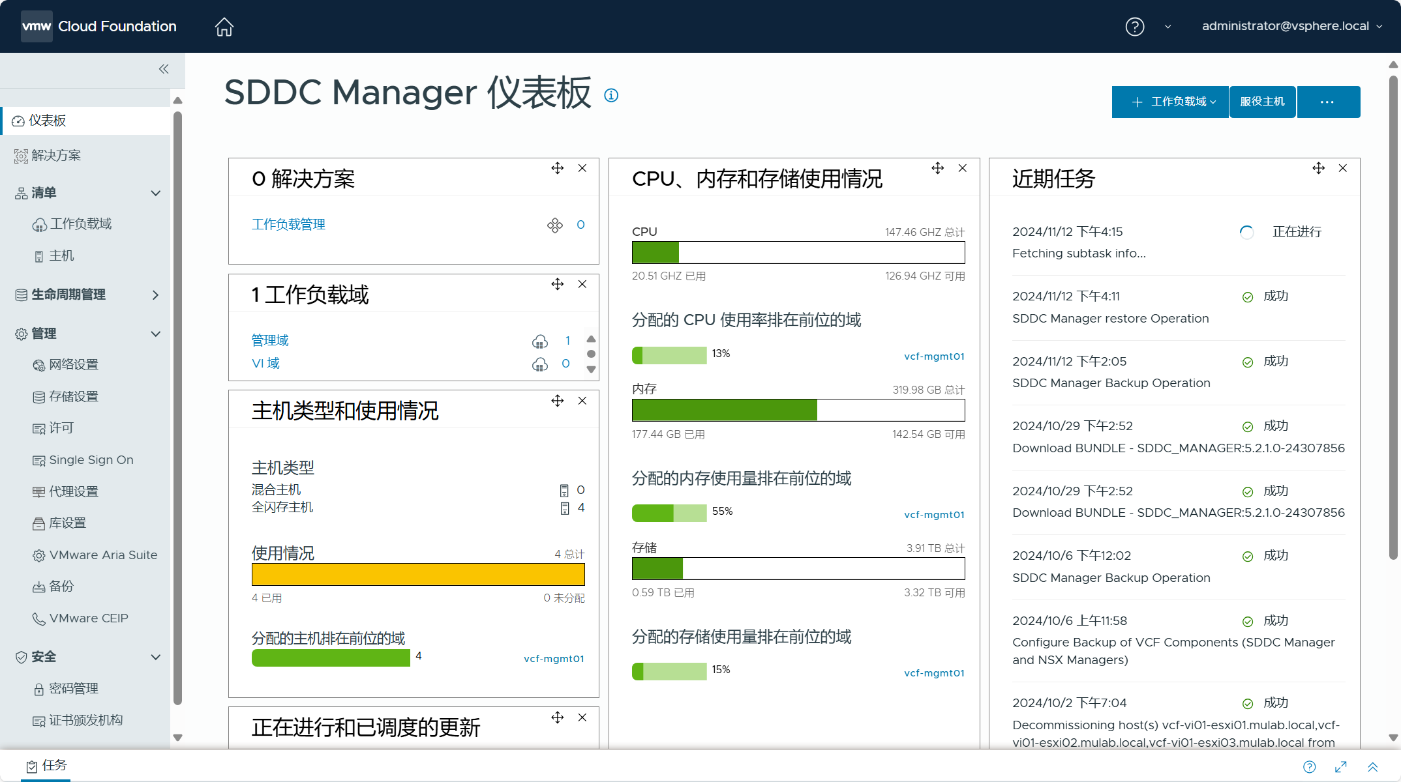Collapse the 清单 section in the sidebar
The image size is (1401, 782).
[155, 193]
